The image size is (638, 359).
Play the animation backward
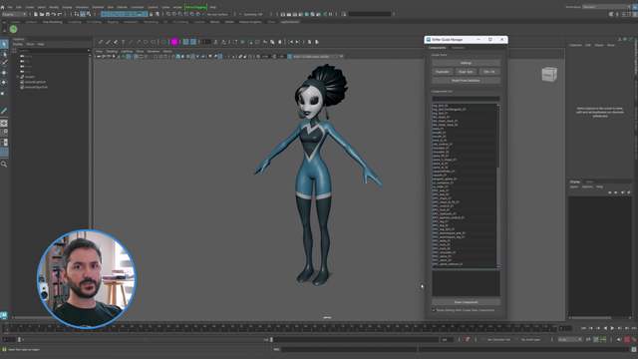point(605,328)
